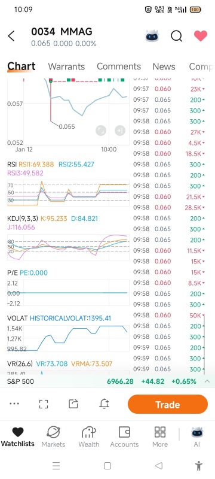Expand the chart with the fullscreen overlay icon
Viewport: 215px width, 479px height.
click(x=101, y=131)
